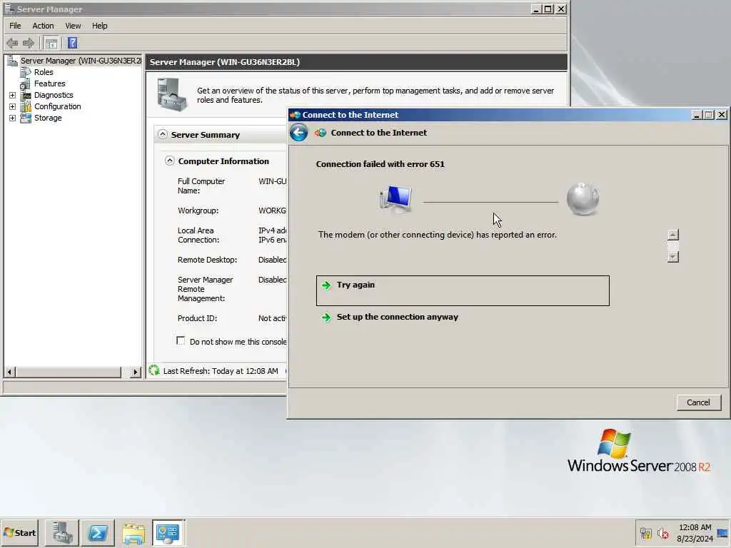Click the Server Manager root node icon
The image size is (731, 548).
click(13, 61)
